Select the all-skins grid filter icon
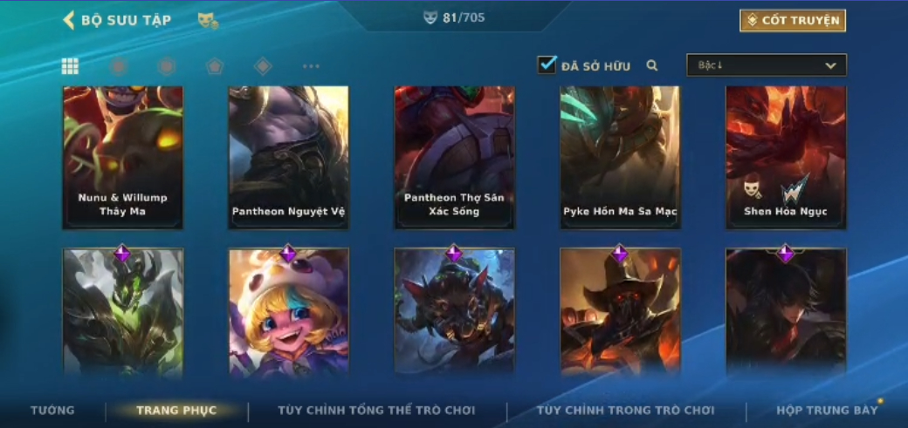Viewport: 908px width, 428px height. (70, 66)
